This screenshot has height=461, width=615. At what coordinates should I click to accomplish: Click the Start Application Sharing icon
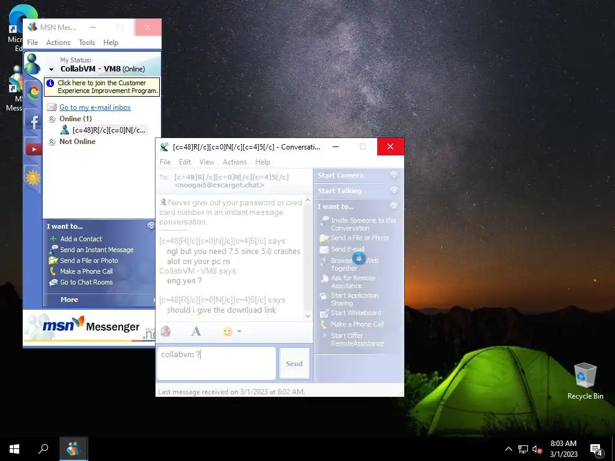[x=324, y=296]
